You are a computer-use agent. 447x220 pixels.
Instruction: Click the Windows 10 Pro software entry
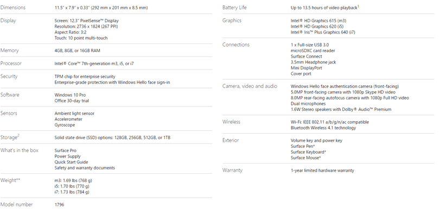click(70, 95)
